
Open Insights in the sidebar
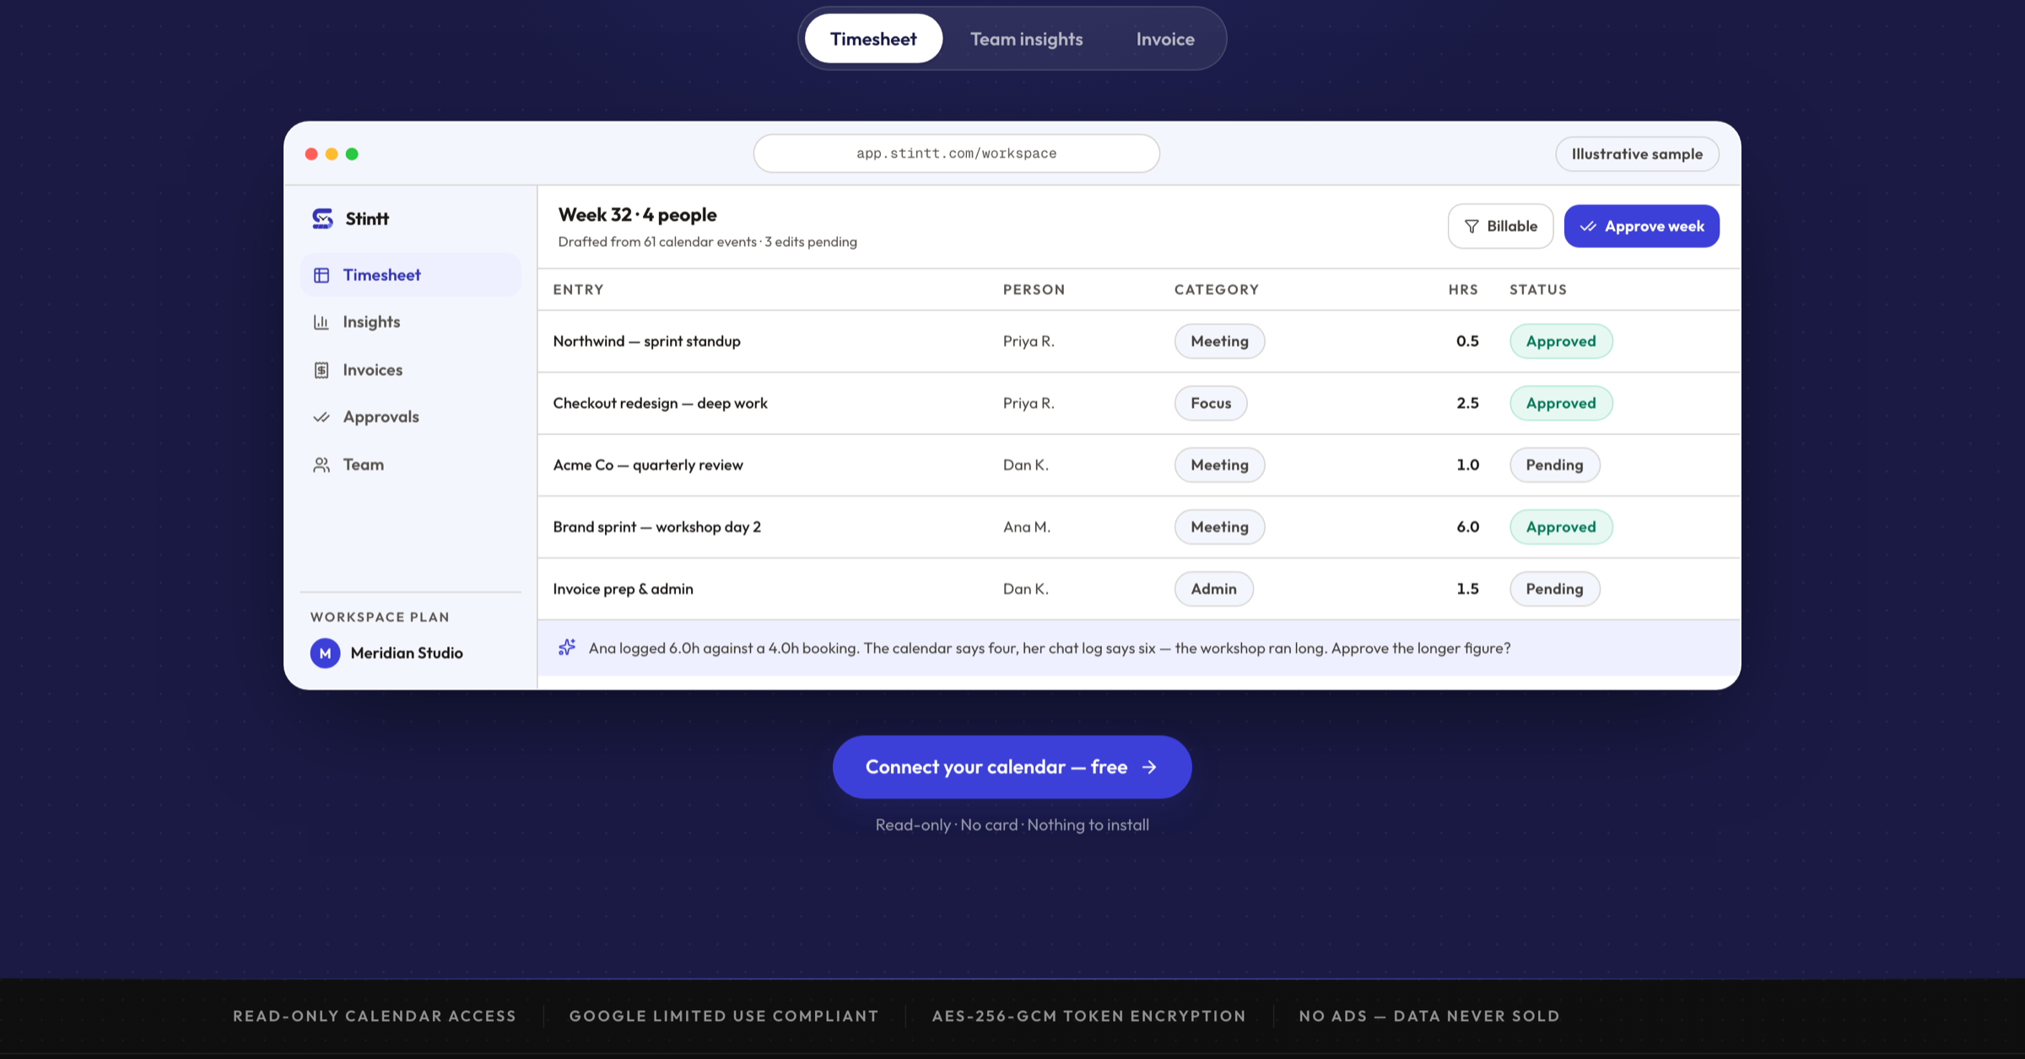[410, 322]
